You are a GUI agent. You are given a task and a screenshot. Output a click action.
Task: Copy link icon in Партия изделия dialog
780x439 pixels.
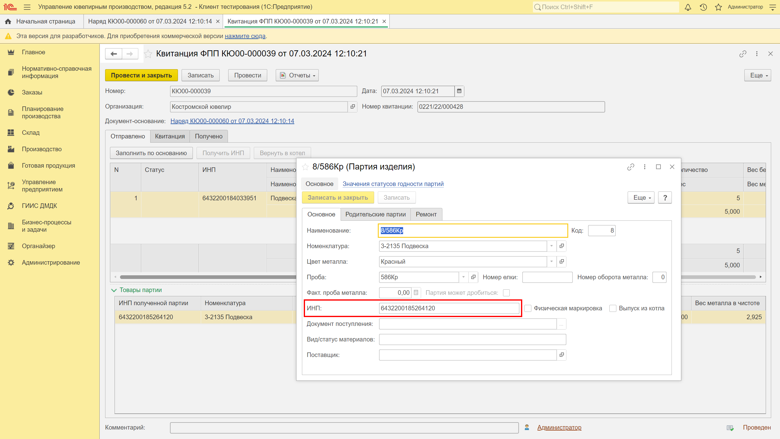click(x=631, y=167)
